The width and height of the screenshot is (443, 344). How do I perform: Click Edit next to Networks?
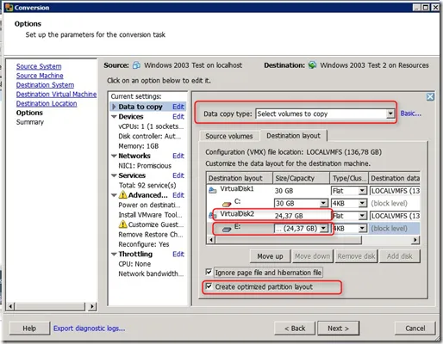click(178, 156)
